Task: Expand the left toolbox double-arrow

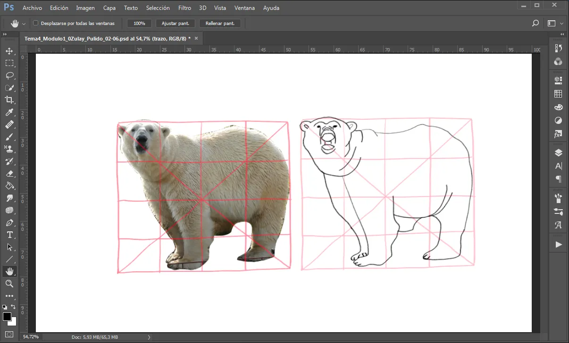Action: (4, 34)
